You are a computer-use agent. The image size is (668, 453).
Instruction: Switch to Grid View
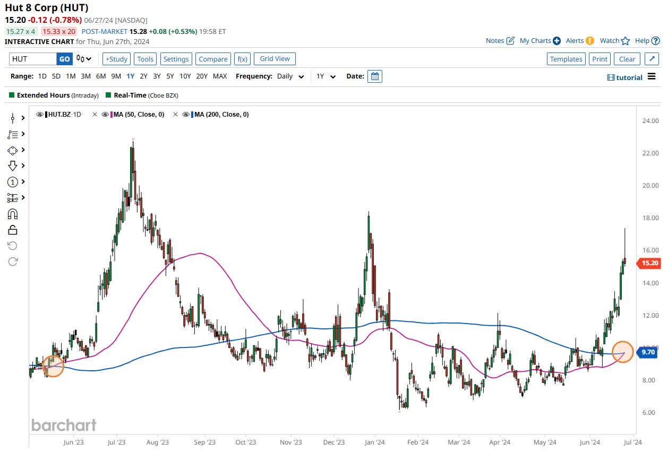[x=275, y=59]
